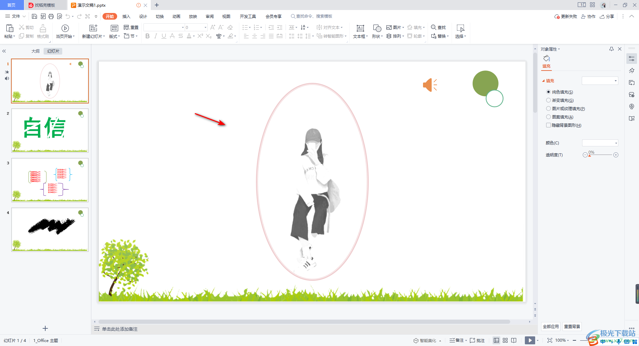Open the Transitions ribbon tab
This screenshot has height=346, width=639.
pos(160,16)
